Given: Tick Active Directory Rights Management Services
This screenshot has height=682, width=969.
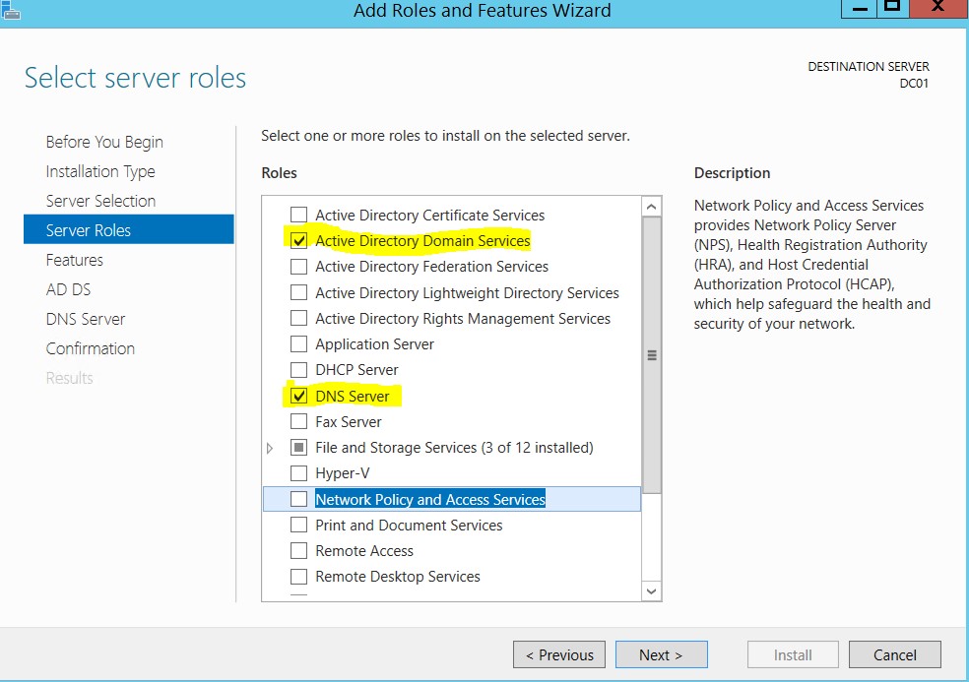Looking at the screenshot, I should [298, 318].
